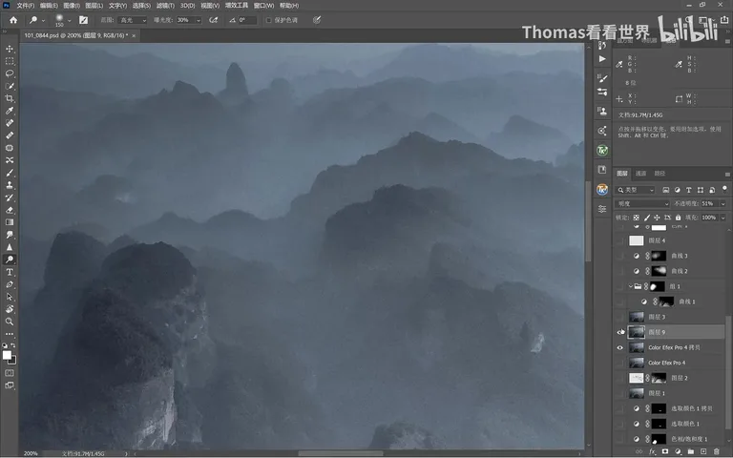Collapse the 组 1 group arrow
This screenshot has height=458, width=733.
coord(630,286)
